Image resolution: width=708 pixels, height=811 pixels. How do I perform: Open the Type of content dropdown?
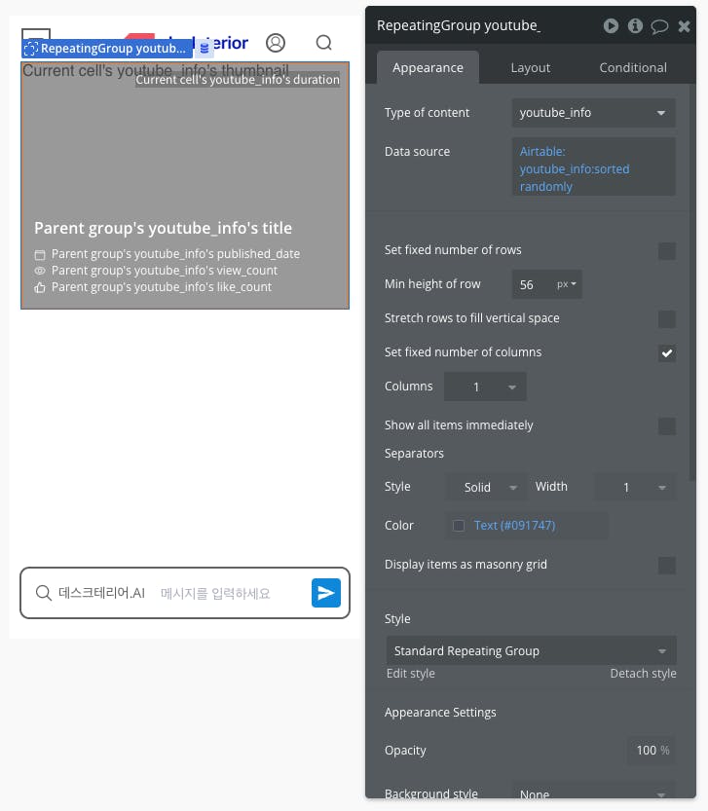point(594,113)
